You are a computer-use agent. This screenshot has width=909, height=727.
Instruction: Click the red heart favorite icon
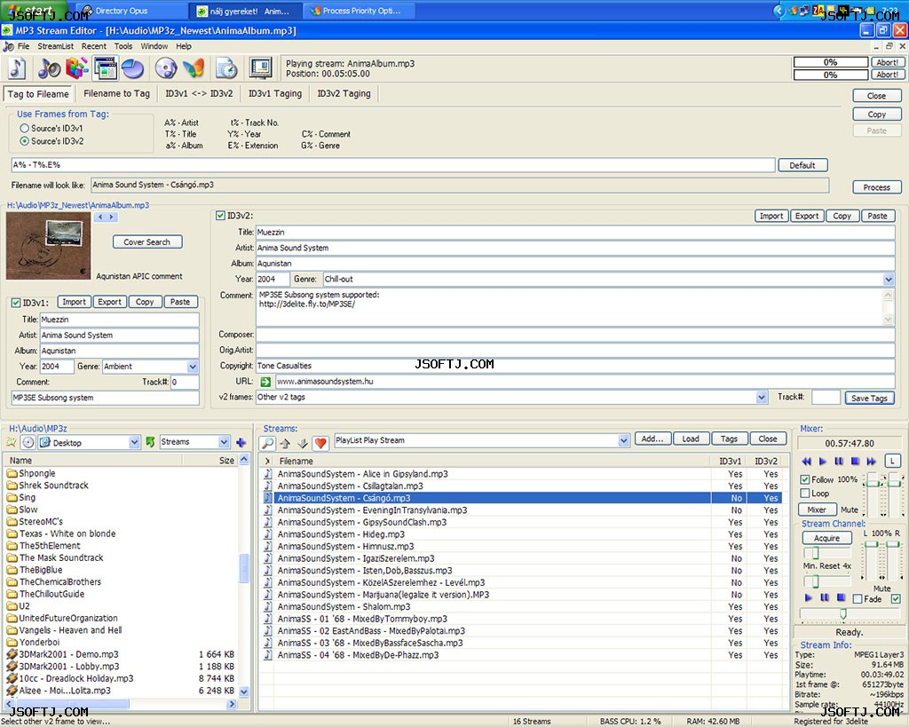[320, 443]
